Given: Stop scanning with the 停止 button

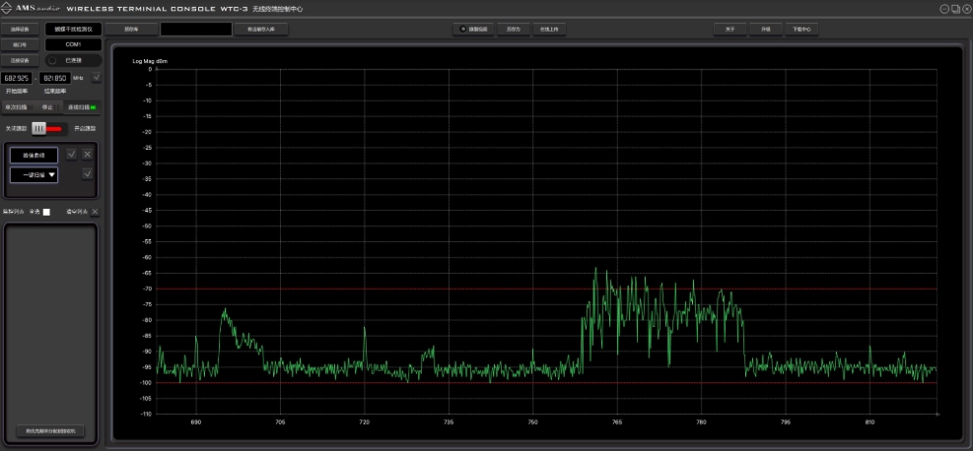Looking at the screenshot, I should (47, 107).
